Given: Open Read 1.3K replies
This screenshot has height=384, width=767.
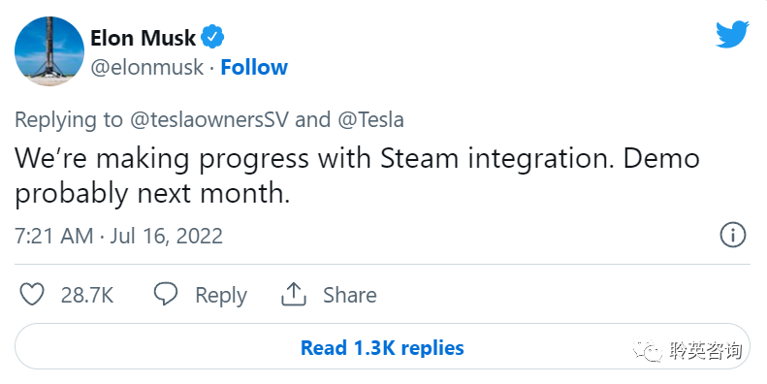Looking at the screenshot, I should (x=382, y=347).
